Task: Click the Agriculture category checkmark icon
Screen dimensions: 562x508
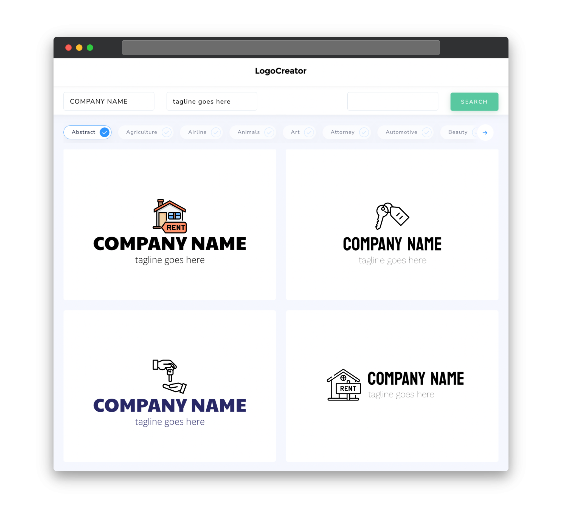Action: [166, 132]
